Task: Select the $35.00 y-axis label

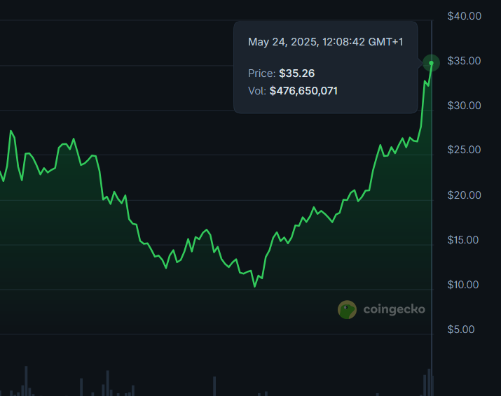Action: click(464, 61)
